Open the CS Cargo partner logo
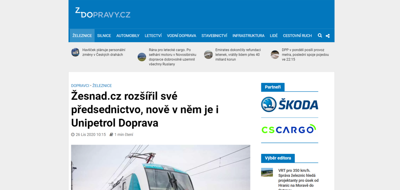This screenshot has width=400, height=190. click(289, 129)
